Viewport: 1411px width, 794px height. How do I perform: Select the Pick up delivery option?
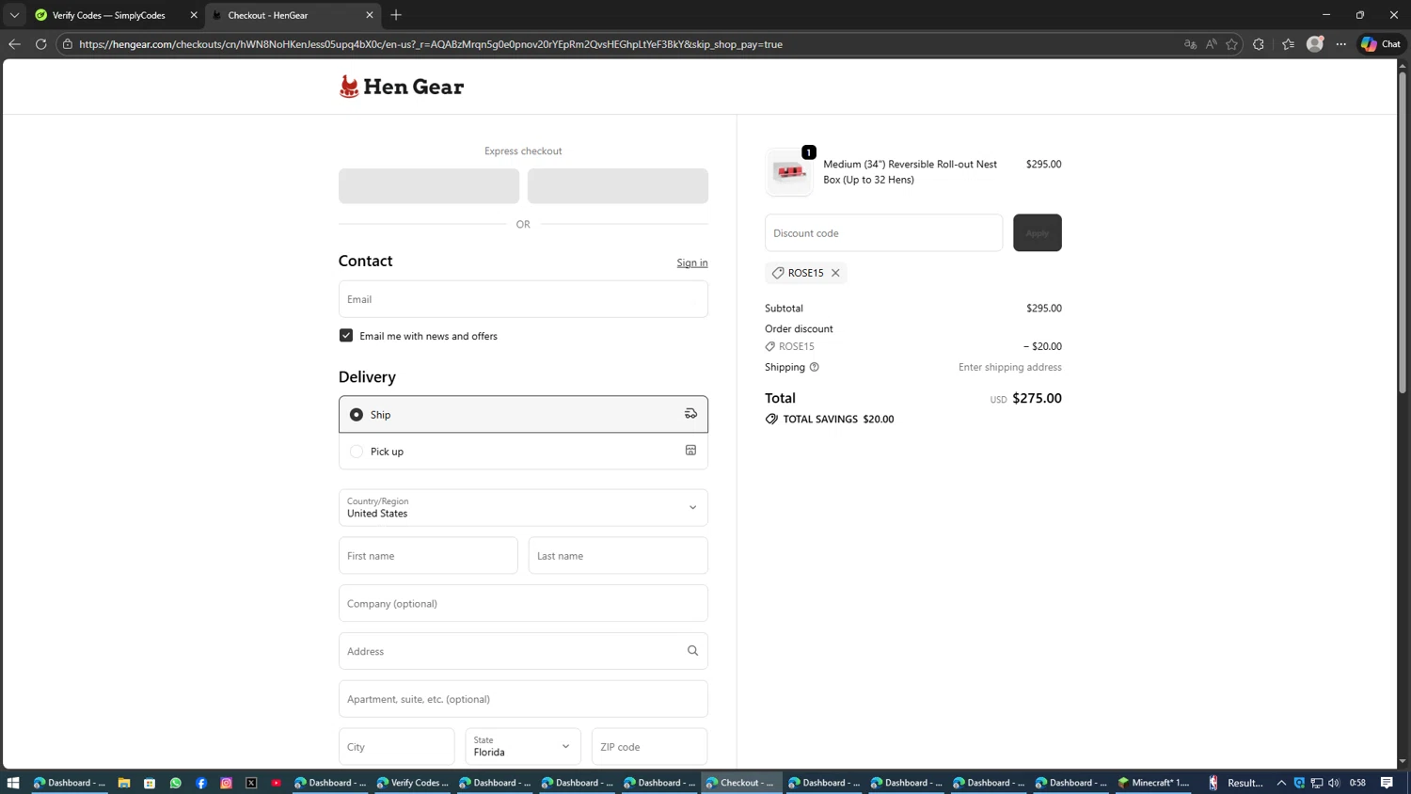[x=523, y=452]
